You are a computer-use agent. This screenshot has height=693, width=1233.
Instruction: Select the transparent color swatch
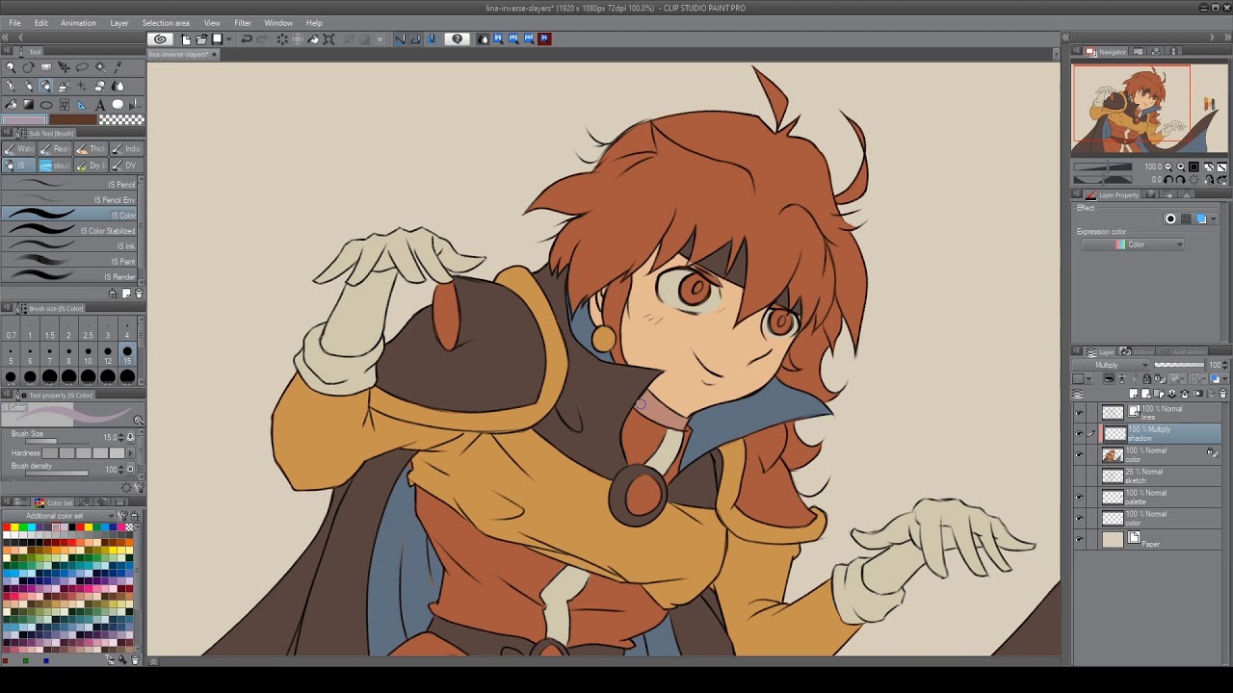[x=122, y=119]
